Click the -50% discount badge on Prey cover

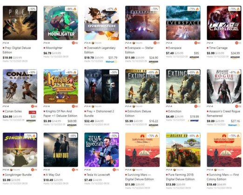click(x=32, y=9)
